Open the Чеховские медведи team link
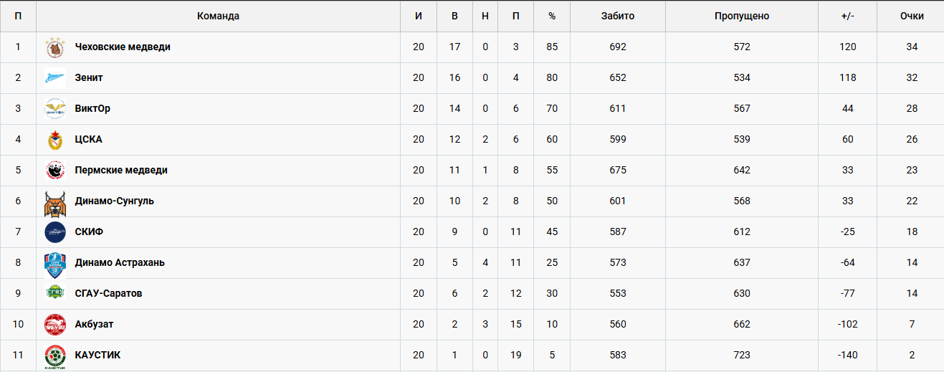Viewport: 944px width, 372px height. coord(123,47)
